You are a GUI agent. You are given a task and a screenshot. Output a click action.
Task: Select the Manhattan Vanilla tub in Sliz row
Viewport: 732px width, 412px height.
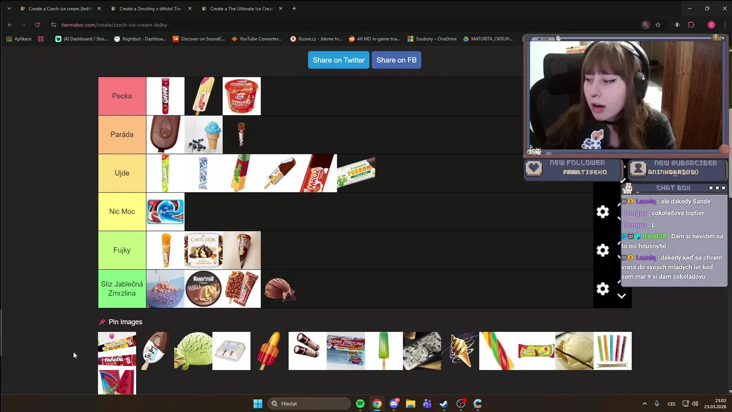tap(204, 288)
